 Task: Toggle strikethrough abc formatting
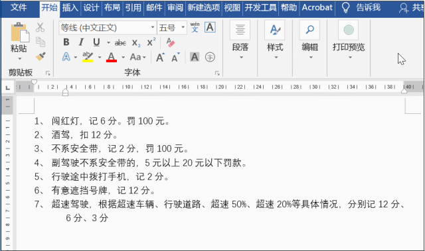tap(120, 42)
